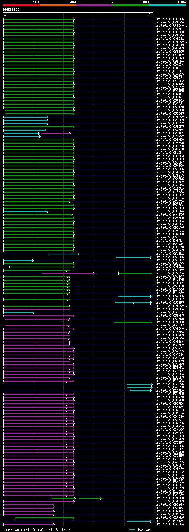The image size is (189, 532).
Task: Click the green right-side segment for UniRef100_Q7RN94
Action: pos(135,273)
